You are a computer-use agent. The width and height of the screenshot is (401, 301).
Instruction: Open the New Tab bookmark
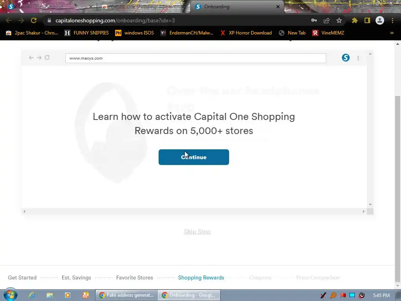(292, 33)
